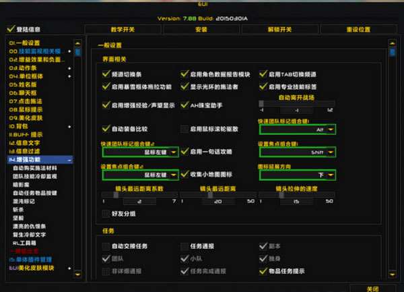Check the 好友分组 option
Screen dimensions: 404x292
[106, 214]
